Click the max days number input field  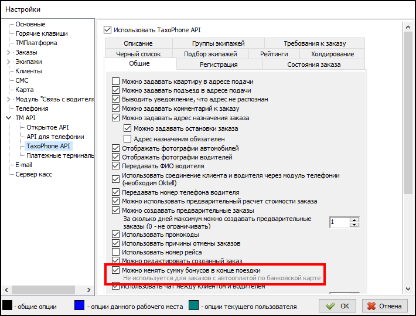[x=338, y=222]
